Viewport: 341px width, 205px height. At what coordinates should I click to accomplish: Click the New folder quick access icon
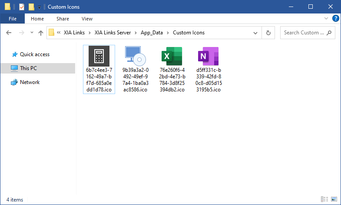[31, 7]
